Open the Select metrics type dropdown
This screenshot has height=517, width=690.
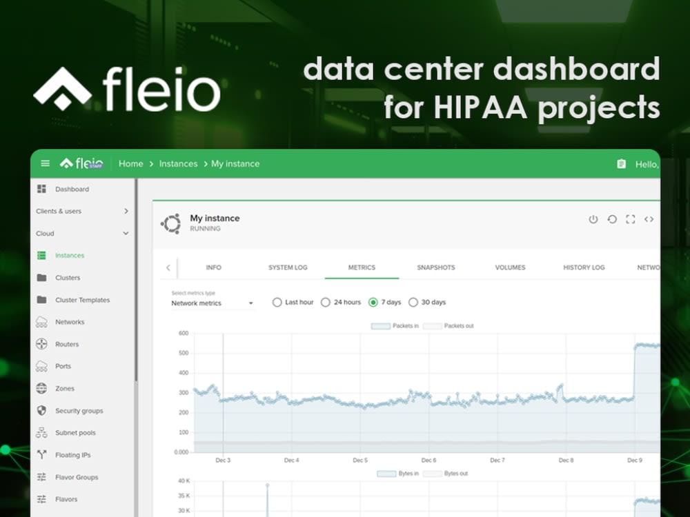click(x=211, y=303)
